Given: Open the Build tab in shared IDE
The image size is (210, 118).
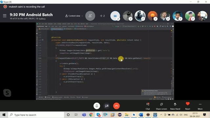Looking at the screenshot, I should point(78,97).
